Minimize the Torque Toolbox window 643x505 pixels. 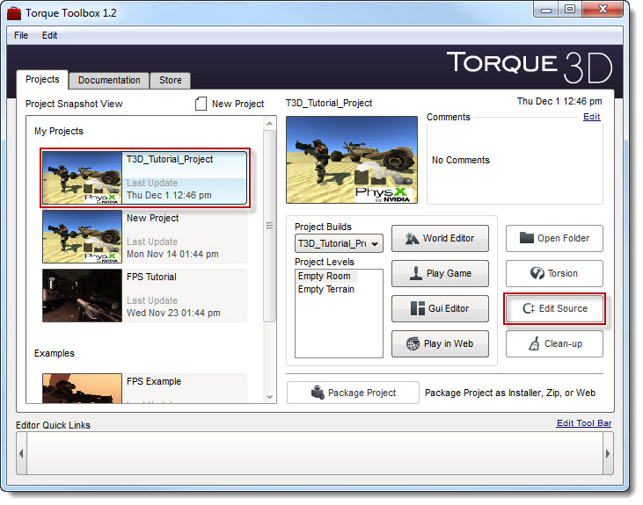(x=546, y=10)
